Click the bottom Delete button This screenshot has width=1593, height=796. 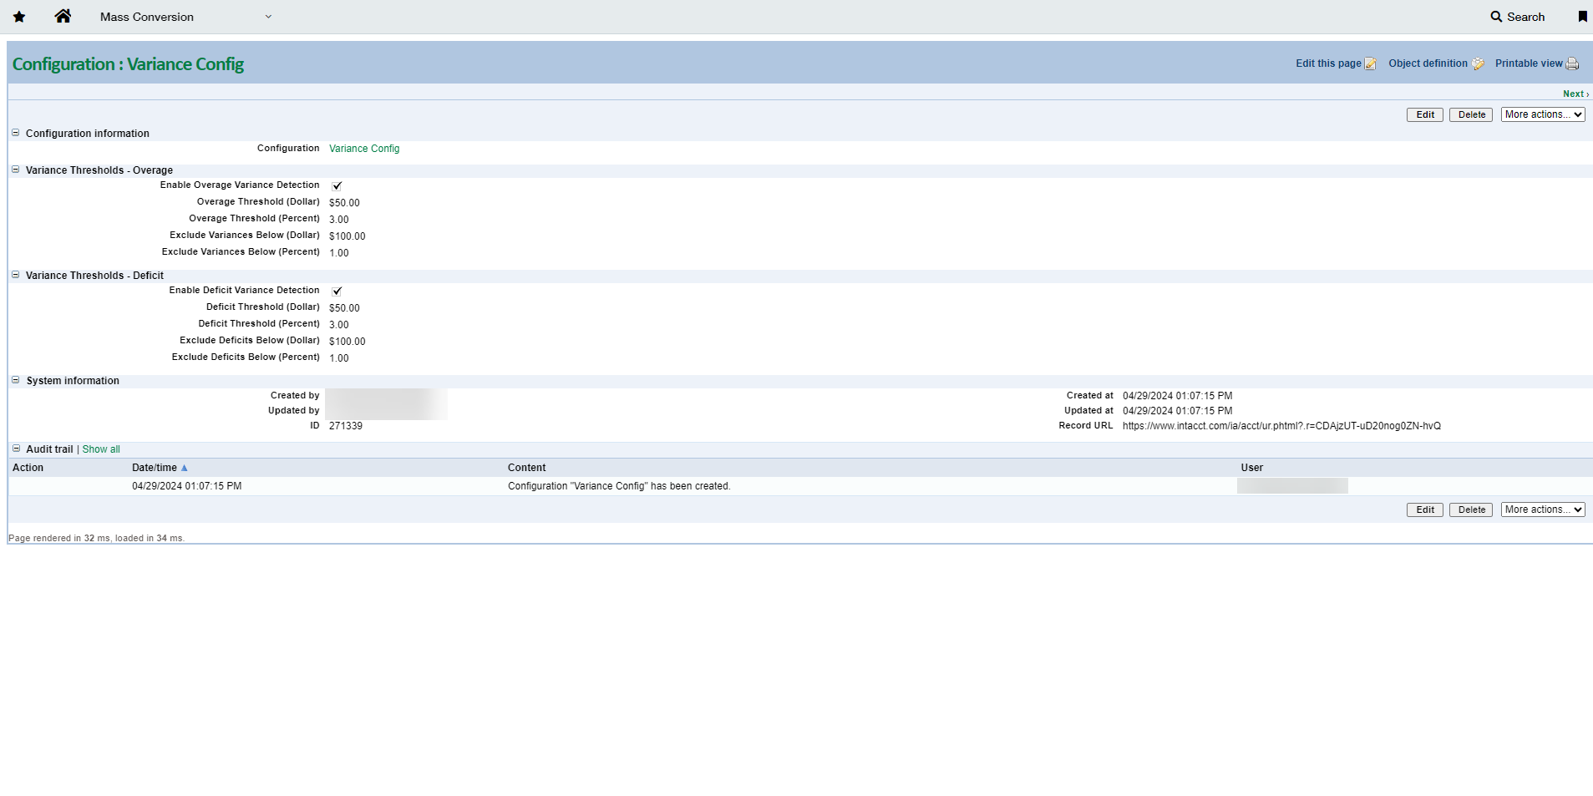click(1470, 510)
